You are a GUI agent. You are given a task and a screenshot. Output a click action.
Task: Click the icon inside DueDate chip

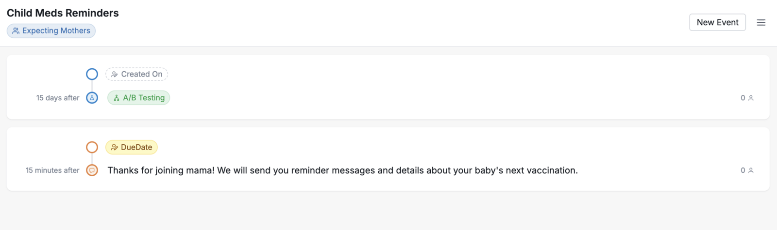[x=115, y=147]
